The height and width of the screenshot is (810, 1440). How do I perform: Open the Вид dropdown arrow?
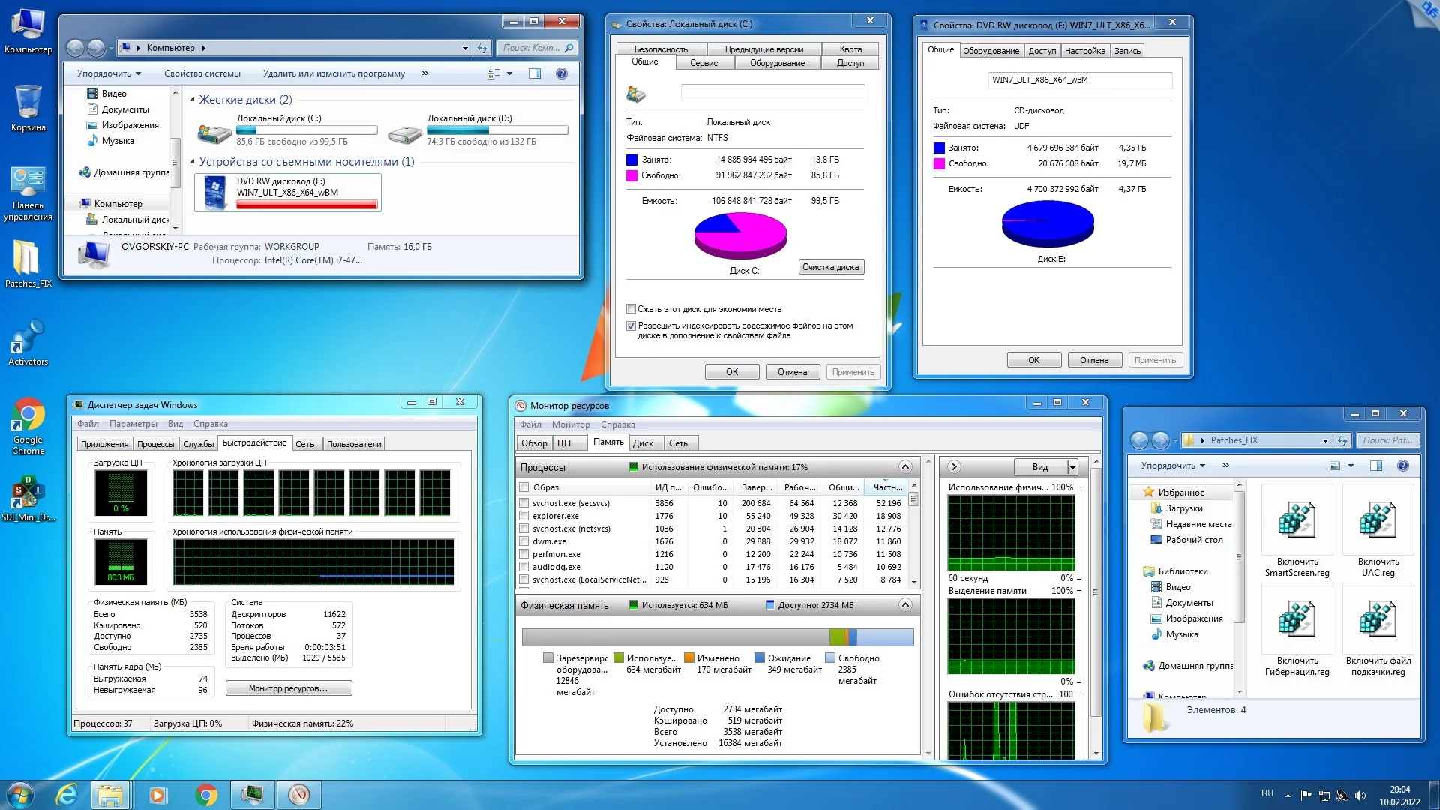pos(1072,467)
